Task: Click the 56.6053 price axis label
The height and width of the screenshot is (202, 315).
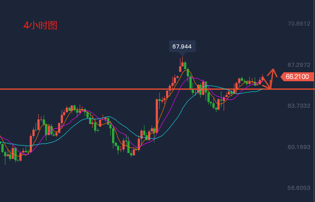Action: pos(299,188)
